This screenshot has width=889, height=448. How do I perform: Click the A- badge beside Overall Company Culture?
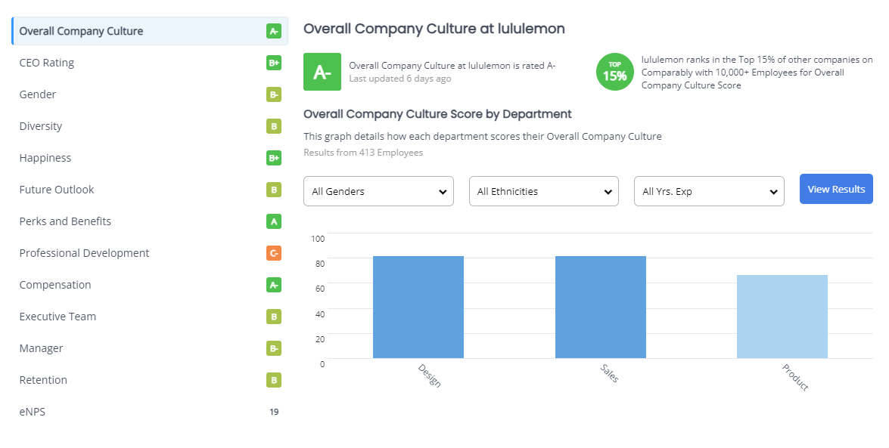click(274, 31)
